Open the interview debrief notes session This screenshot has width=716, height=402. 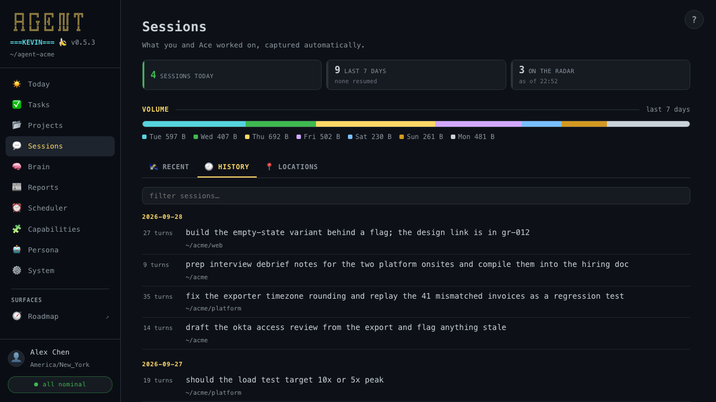tap(416, 270)
